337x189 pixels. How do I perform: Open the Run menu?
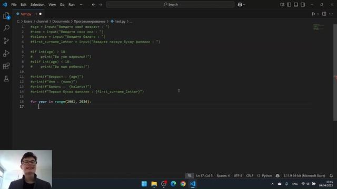coord(72,5)
